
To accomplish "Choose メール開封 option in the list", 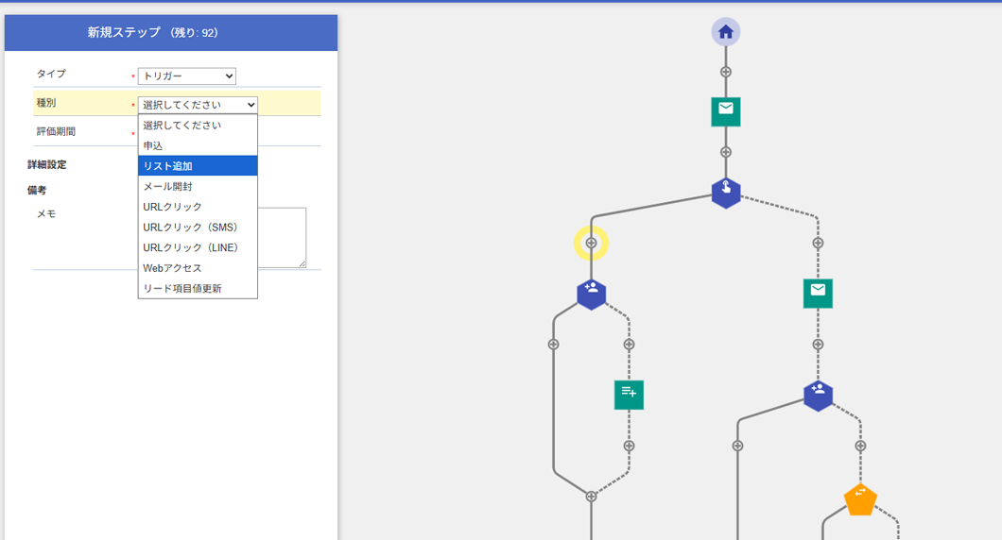I will point(197,187).
